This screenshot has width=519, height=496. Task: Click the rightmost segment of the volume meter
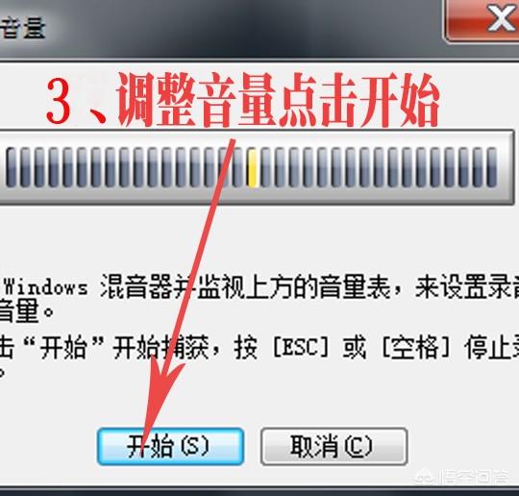(x=492, y=168)
